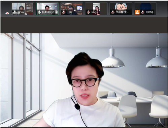Click the 陆斯佩Ryo name label
168x128 pixels.
(x=48, y=12)
